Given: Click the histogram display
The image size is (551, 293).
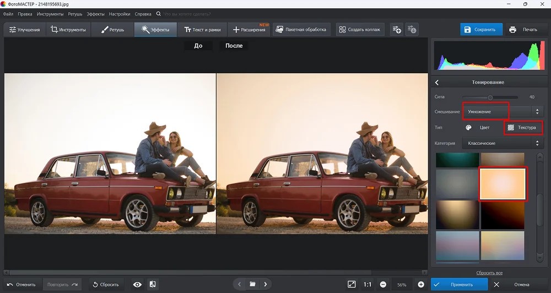Looking at the screenshot, I should pos(489,56).
